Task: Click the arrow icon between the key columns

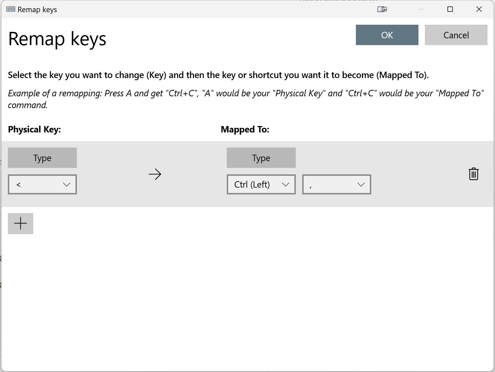Action: pos(155,174)
